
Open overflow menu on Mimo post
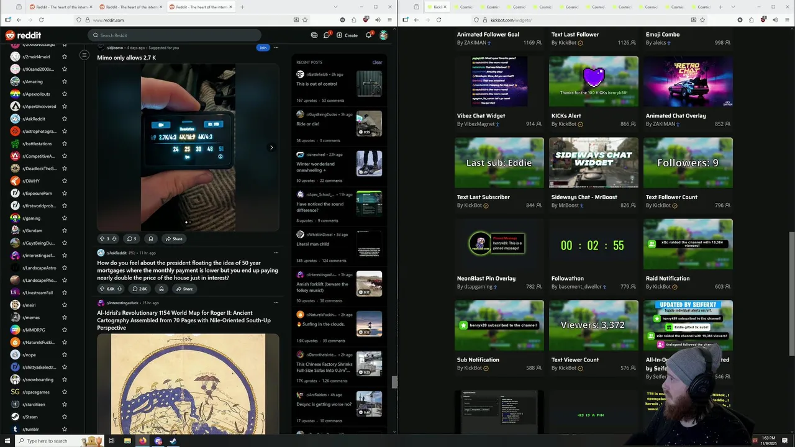(276, 47)
